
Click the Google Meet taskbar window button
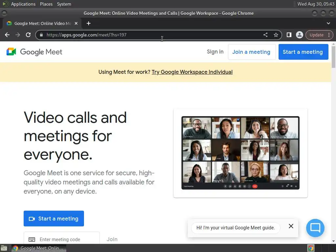click(39, 248)
